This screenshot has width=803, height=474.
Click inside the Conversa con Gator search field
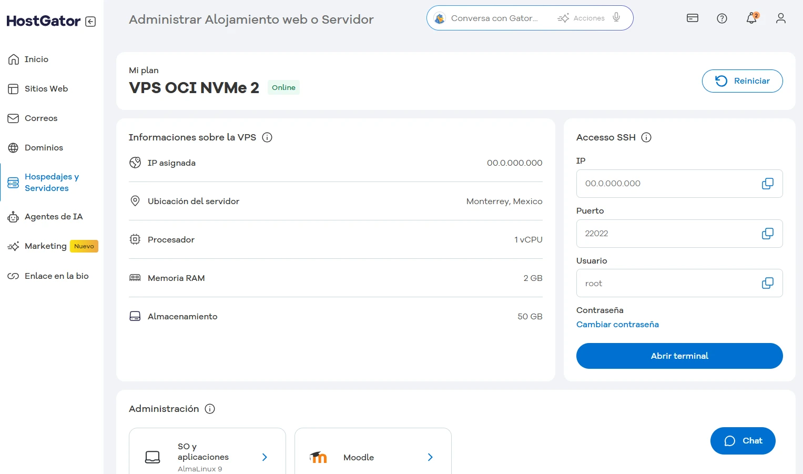(x=494, y=17)
